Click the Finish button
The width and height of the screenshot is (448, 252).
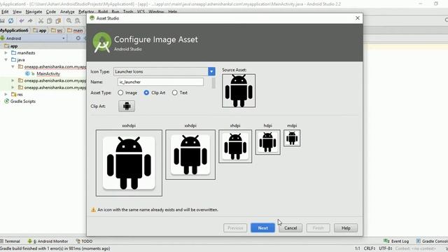[318, 228]
